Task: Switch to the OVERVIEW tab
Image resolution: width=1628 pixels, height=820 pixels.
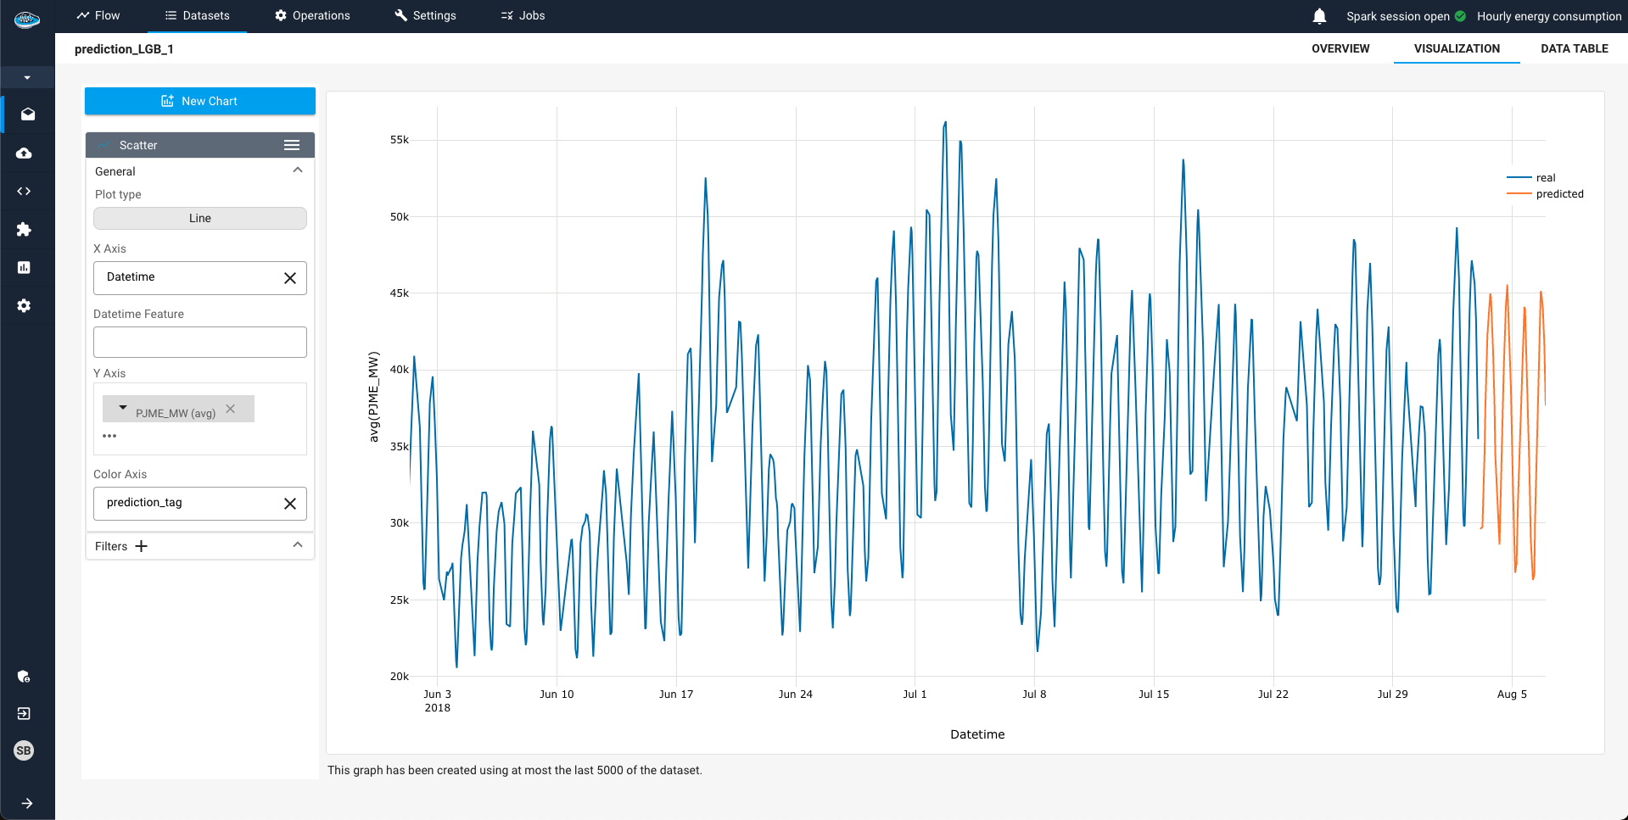Action: pyautogui.click(x=1340, y=48)
